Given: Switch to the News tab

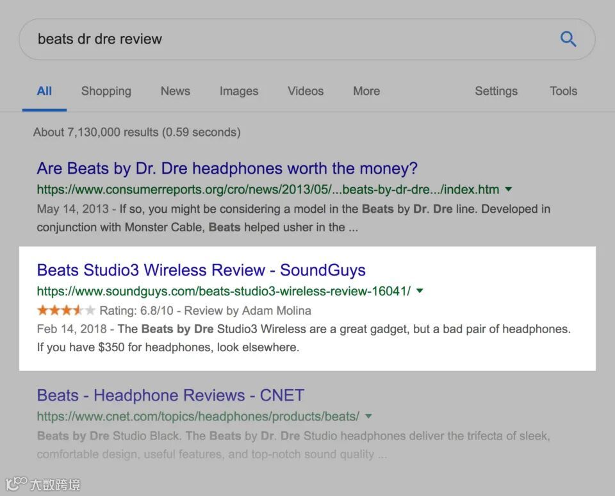Looking at the screenshot, I should (176, 91).
